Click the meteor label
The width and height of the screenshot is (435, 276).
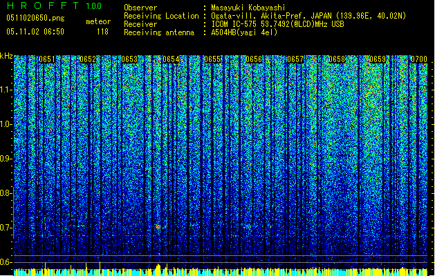(x=98, y=21)
